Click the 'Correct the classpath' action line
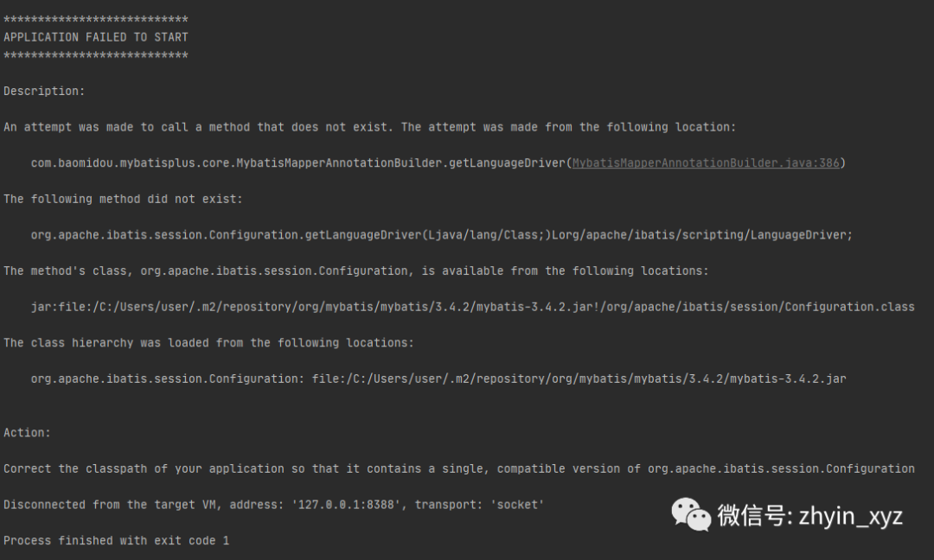This screenshot has width=934, height=560. pos(458,468)
